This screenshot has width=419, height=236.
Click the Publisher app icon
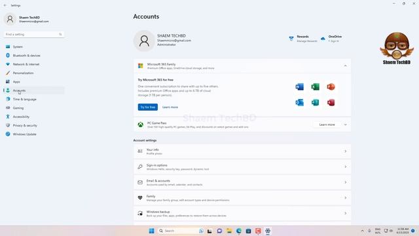[316, 102]
